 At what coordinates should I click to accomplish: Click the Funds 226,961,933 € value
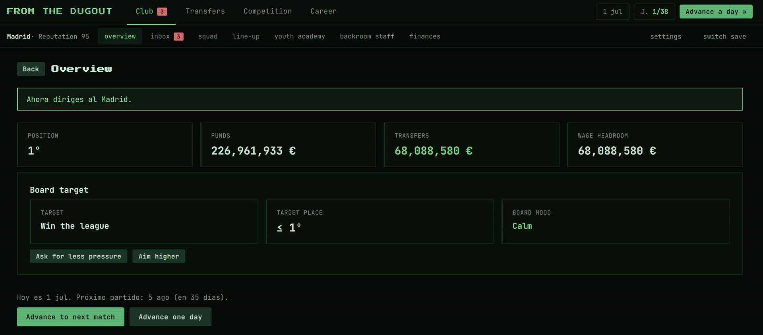pyautogui.click(x=253, y=151)
